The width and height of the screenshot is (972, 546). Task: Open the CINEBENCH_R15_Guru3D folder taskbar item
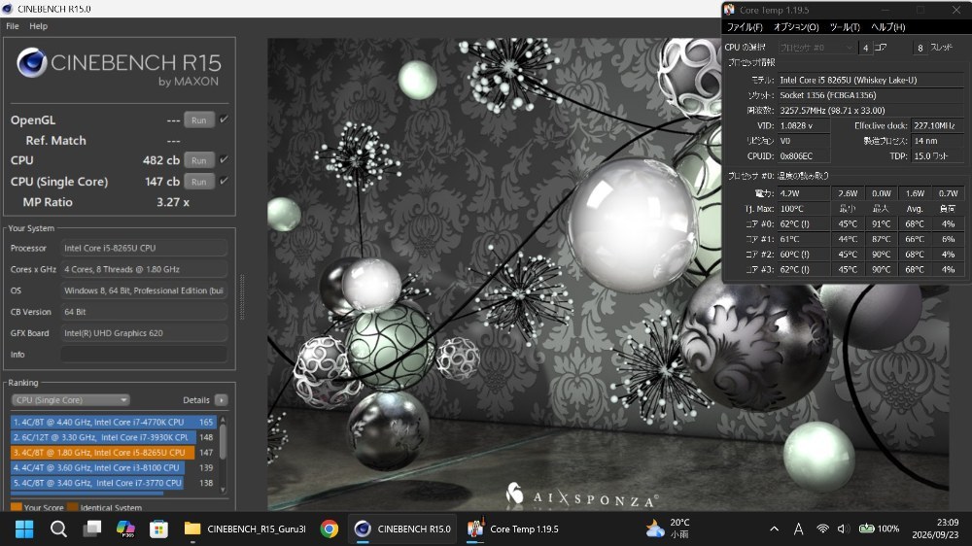(x=246, y=529)
